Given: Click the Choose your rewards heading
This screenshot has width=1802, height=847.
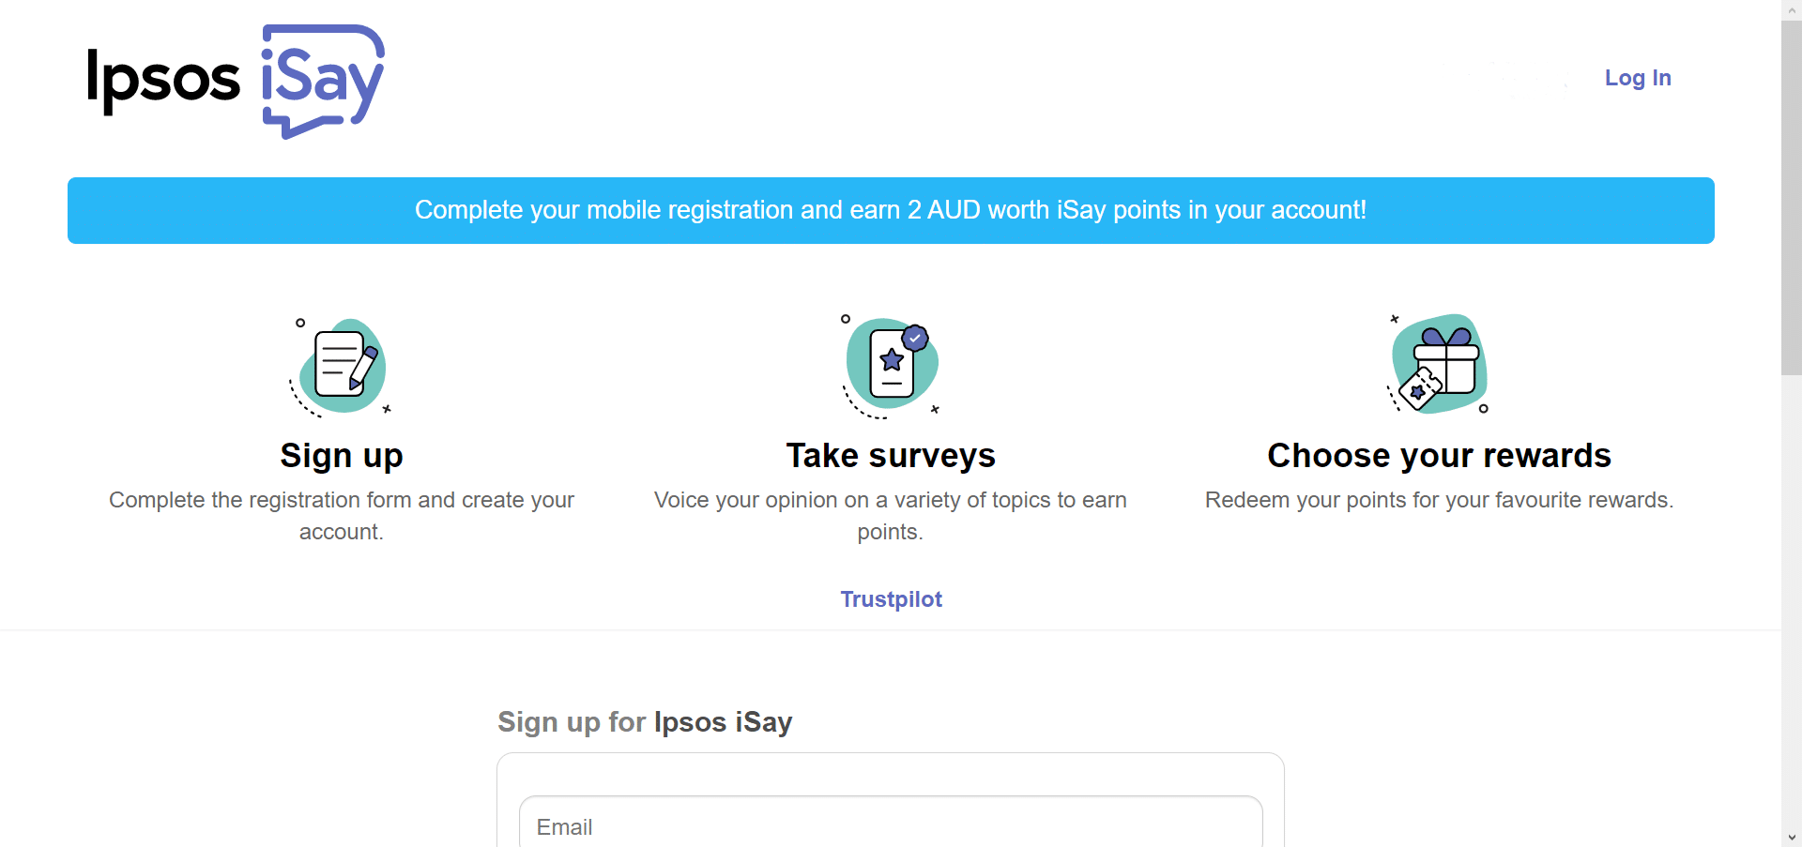Looking at the screenshot, I should (x=1438, y=456).
